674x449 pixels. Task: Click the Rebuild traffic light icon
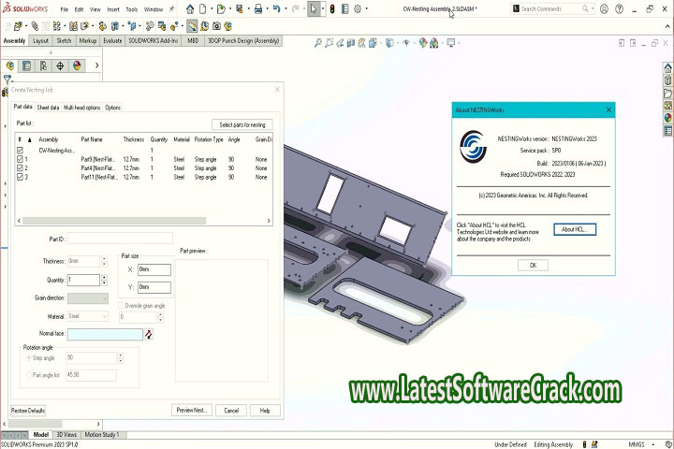point(331,8)
